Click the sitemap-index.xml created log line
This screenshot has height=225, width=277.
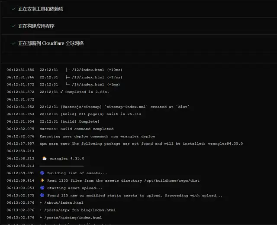(x=115, y=107)
